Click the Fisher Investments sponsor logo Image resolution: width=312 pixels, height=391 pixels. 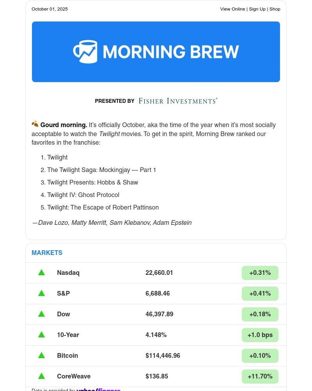click(178, 101)
